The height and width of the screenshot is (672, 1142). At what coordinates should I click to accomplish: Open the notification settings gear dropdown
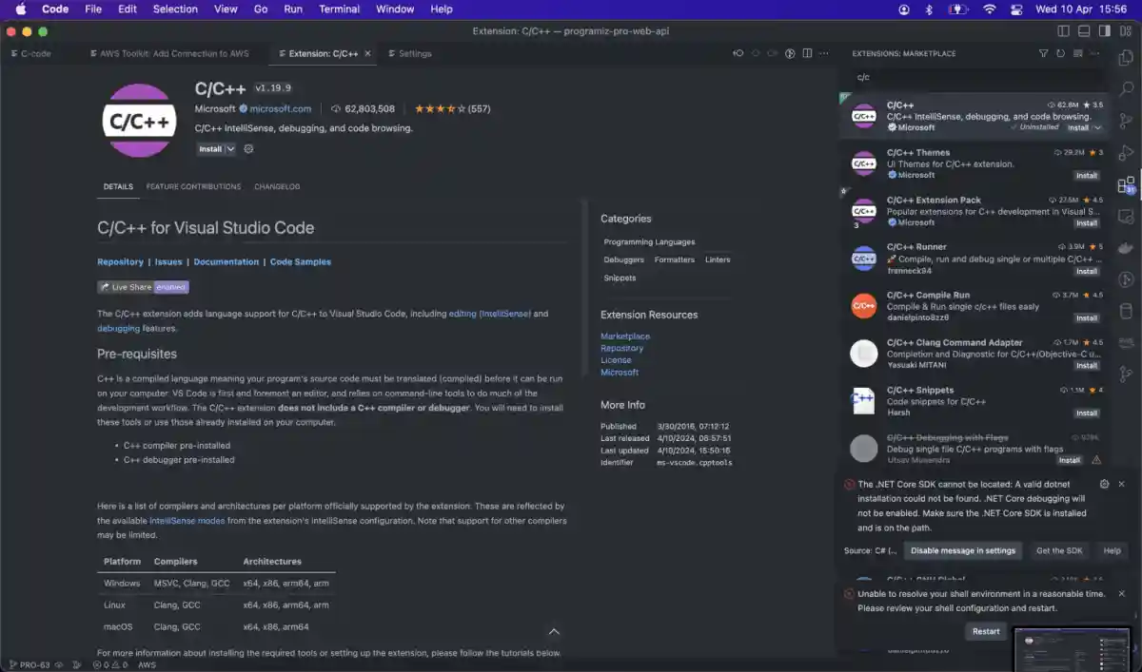pos(1105,483)
